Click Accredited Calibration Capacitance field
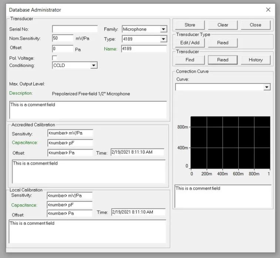 [x=70, y=143]
